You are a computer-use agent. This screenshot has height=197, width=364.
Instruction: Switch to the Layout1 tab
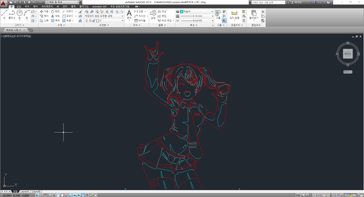[25, 191]
